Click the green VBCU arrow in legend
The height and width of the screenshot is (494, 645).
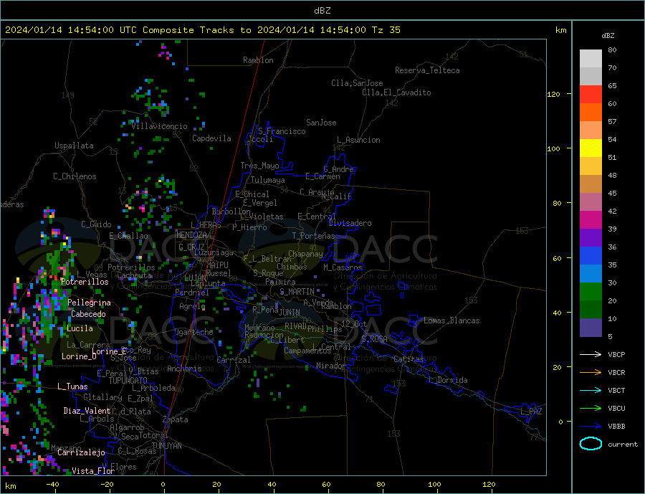coord(591,409)
